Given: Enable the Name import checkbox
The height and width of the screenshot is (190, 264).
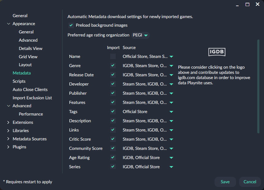Looking at the screenshot, I should click(113, 56).
